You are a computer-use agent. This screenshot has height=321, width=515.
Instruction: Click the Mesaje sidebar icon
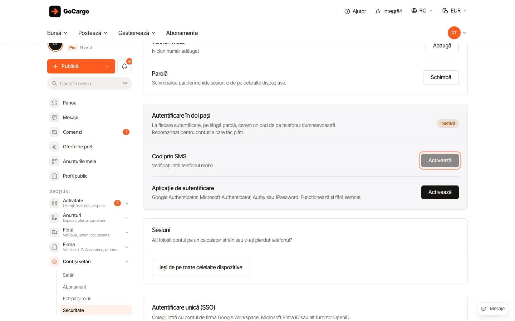54,117
